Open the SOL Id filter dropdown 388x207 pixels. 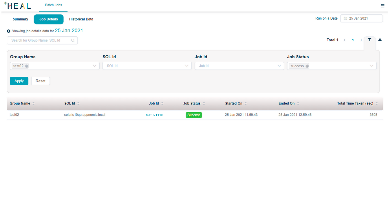coord(147,66)
